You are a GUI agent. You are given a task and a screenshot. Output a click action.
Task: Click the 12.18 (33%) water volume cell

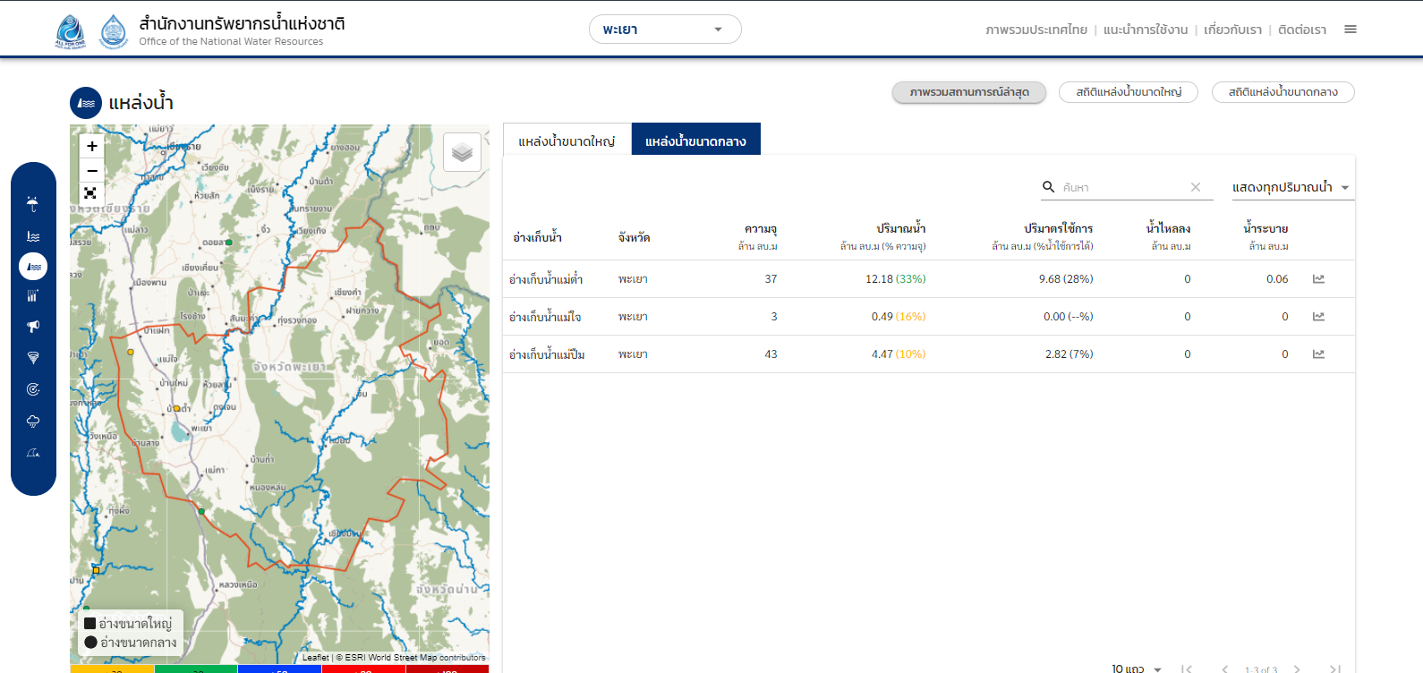pos(895,279)
